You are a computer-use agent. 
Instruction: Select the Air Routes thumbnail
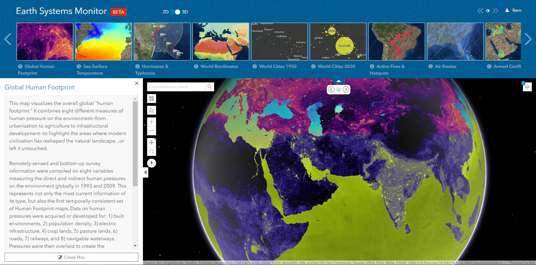click(x=455, y=41)
